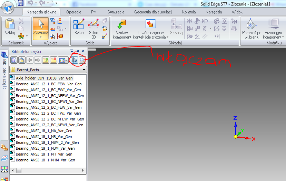Click the standard parts icon in library toolbar
Screen dimensions: 286x181
(75, 60)
